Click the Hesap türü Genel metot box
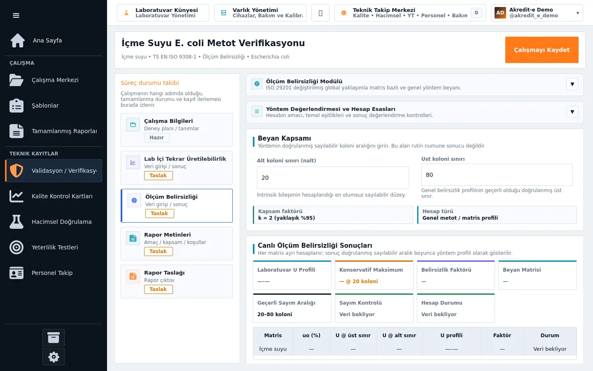 click(x=497, y=215)
